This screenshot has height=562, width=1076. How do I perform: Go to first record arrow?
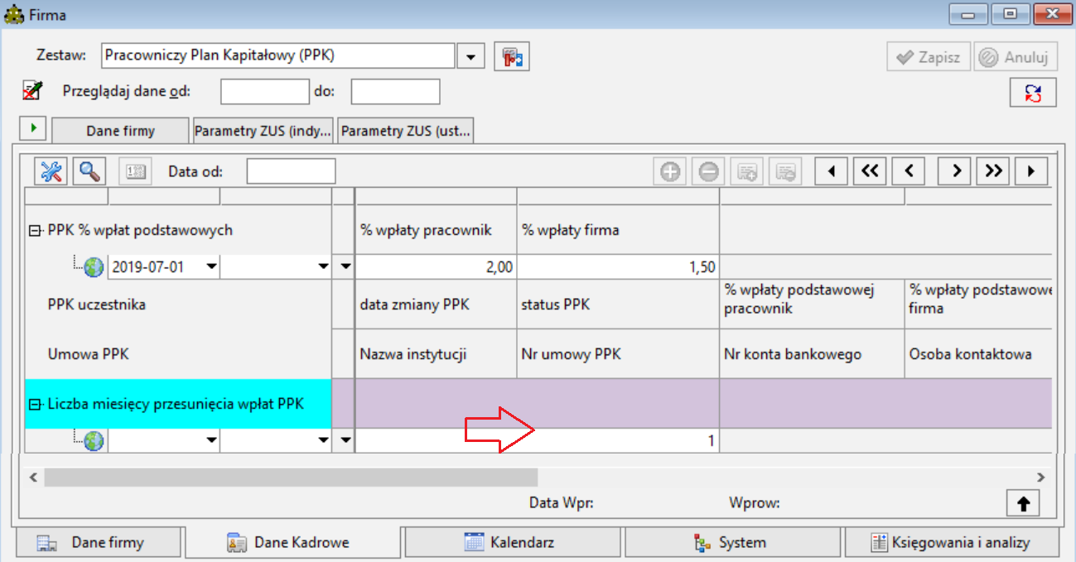pos(832,171)
